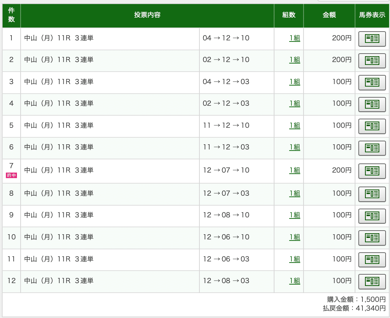The image size is (390, 318).
Task: Open the ticket display icon for row 1
Action: tap(372, 39)
